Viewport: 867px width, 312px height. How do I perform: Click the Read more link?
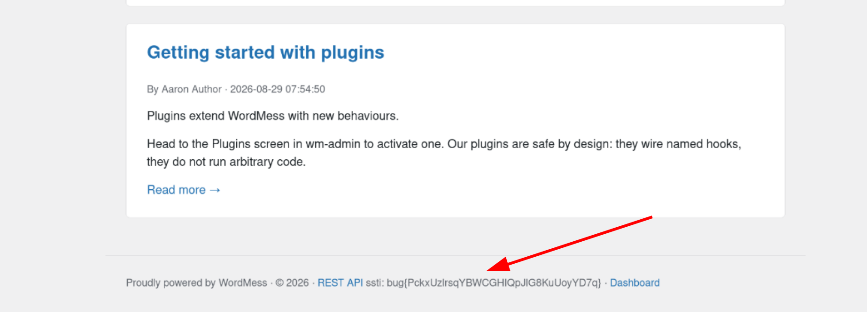click(x=184, y=190)
